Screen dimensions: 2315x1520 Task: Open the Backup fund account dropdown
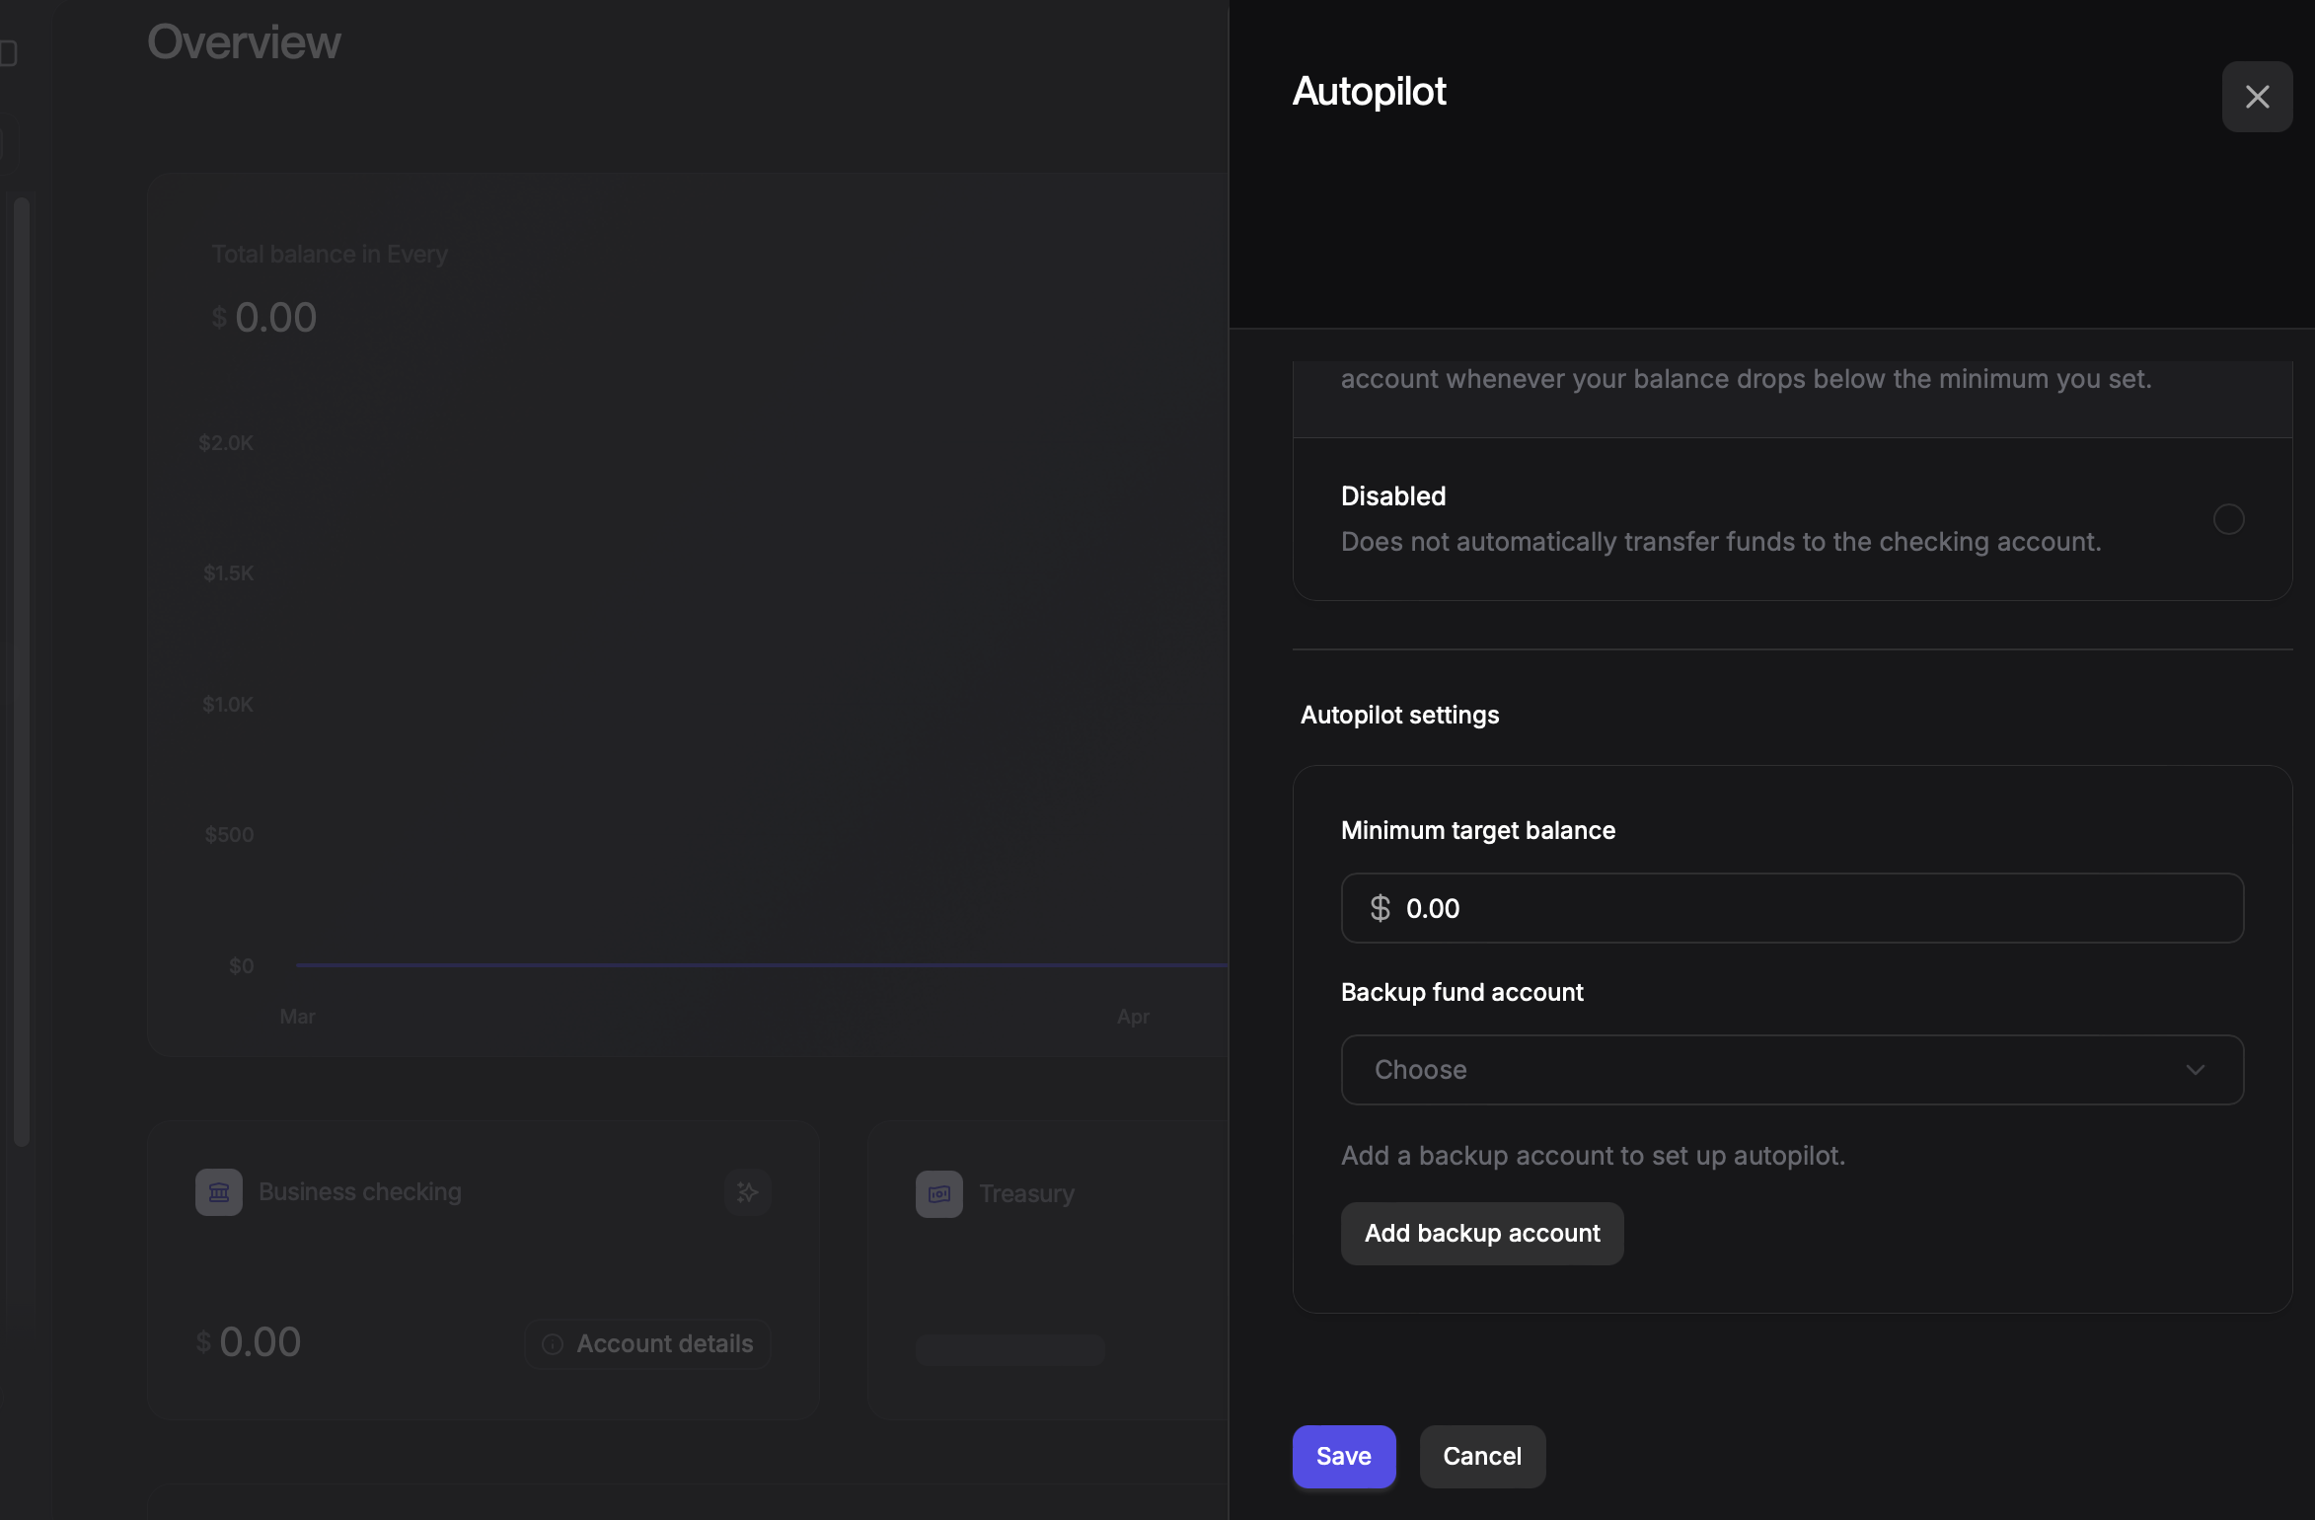point(1791,1070)
